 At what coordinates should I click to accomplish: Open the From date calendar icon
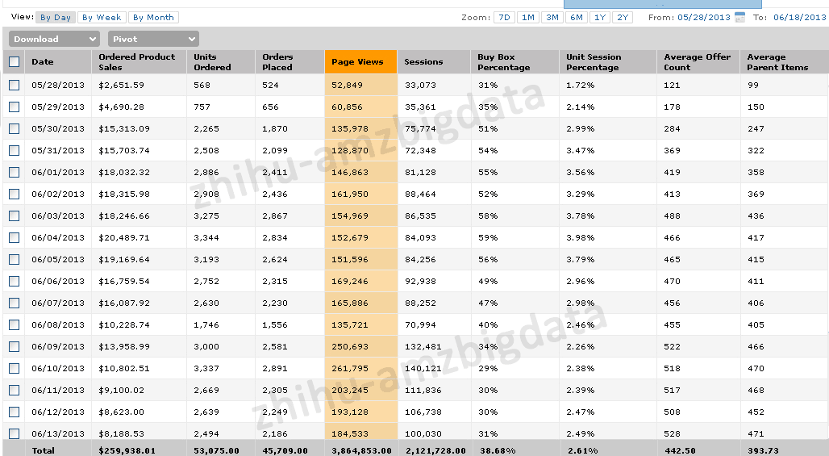(739, 18)
